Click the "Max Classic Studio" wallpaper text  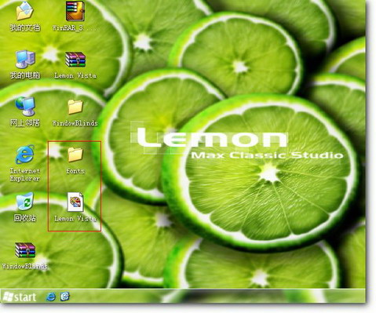(x=267, y=155)
